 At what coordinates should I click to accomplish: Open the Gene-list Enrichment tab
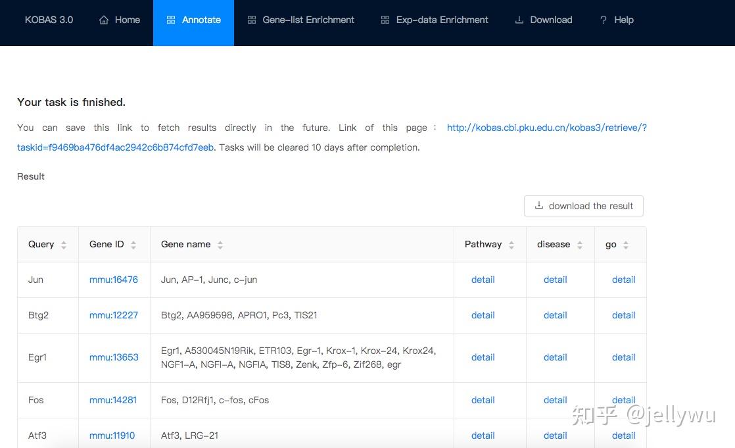tap(308, 20)
